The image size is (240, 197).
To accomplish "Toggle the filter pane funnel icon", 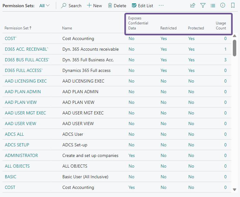I will click(x=203, y=5).
